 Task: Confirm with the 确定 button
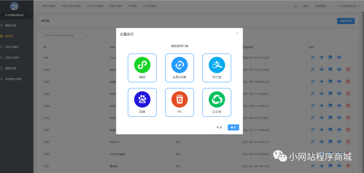click(233, 127)
